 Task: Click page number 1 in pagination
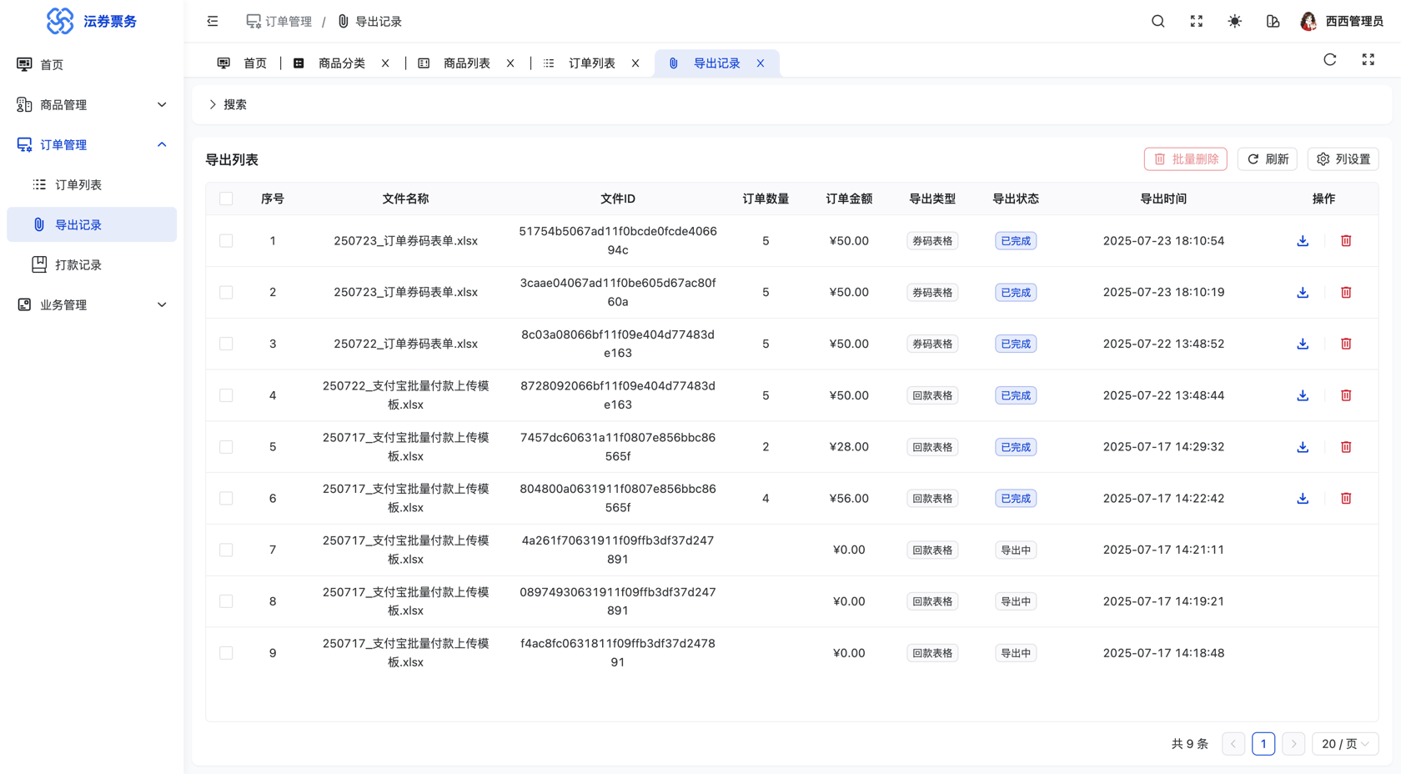click(1263, 744)
